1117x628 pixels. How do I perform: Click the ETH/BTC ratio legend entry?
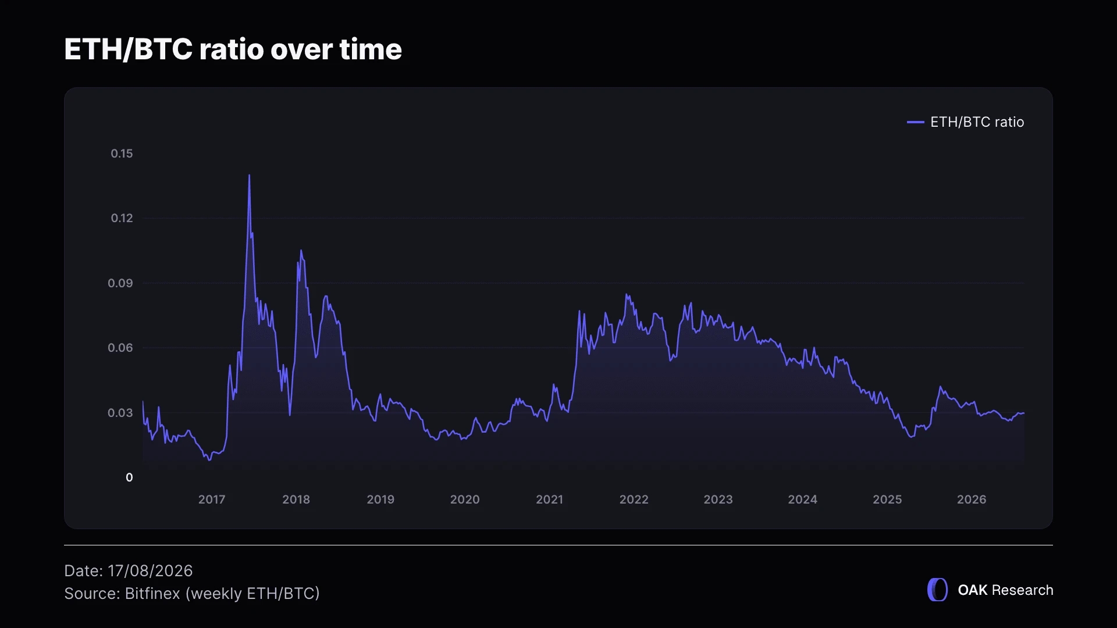(x=966, y=122)
